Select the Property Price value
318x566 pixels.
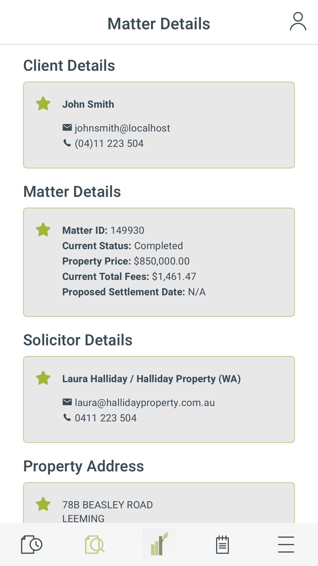coord(162,261)
